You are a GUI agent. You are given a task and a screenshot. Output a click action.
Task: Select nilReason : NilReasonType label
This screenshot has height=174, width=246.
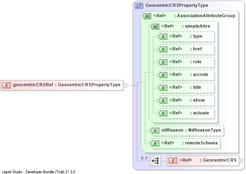tap(191, 130)
